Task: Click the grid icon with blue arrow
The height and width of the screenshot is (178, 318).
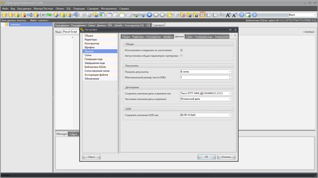Action: tap(142, 15)
